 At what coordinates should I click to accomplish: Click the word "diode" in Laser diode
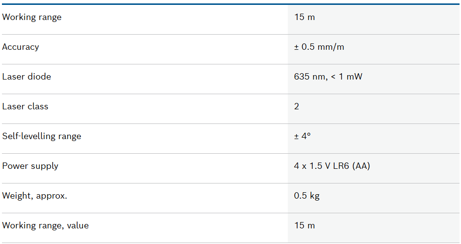39,77
